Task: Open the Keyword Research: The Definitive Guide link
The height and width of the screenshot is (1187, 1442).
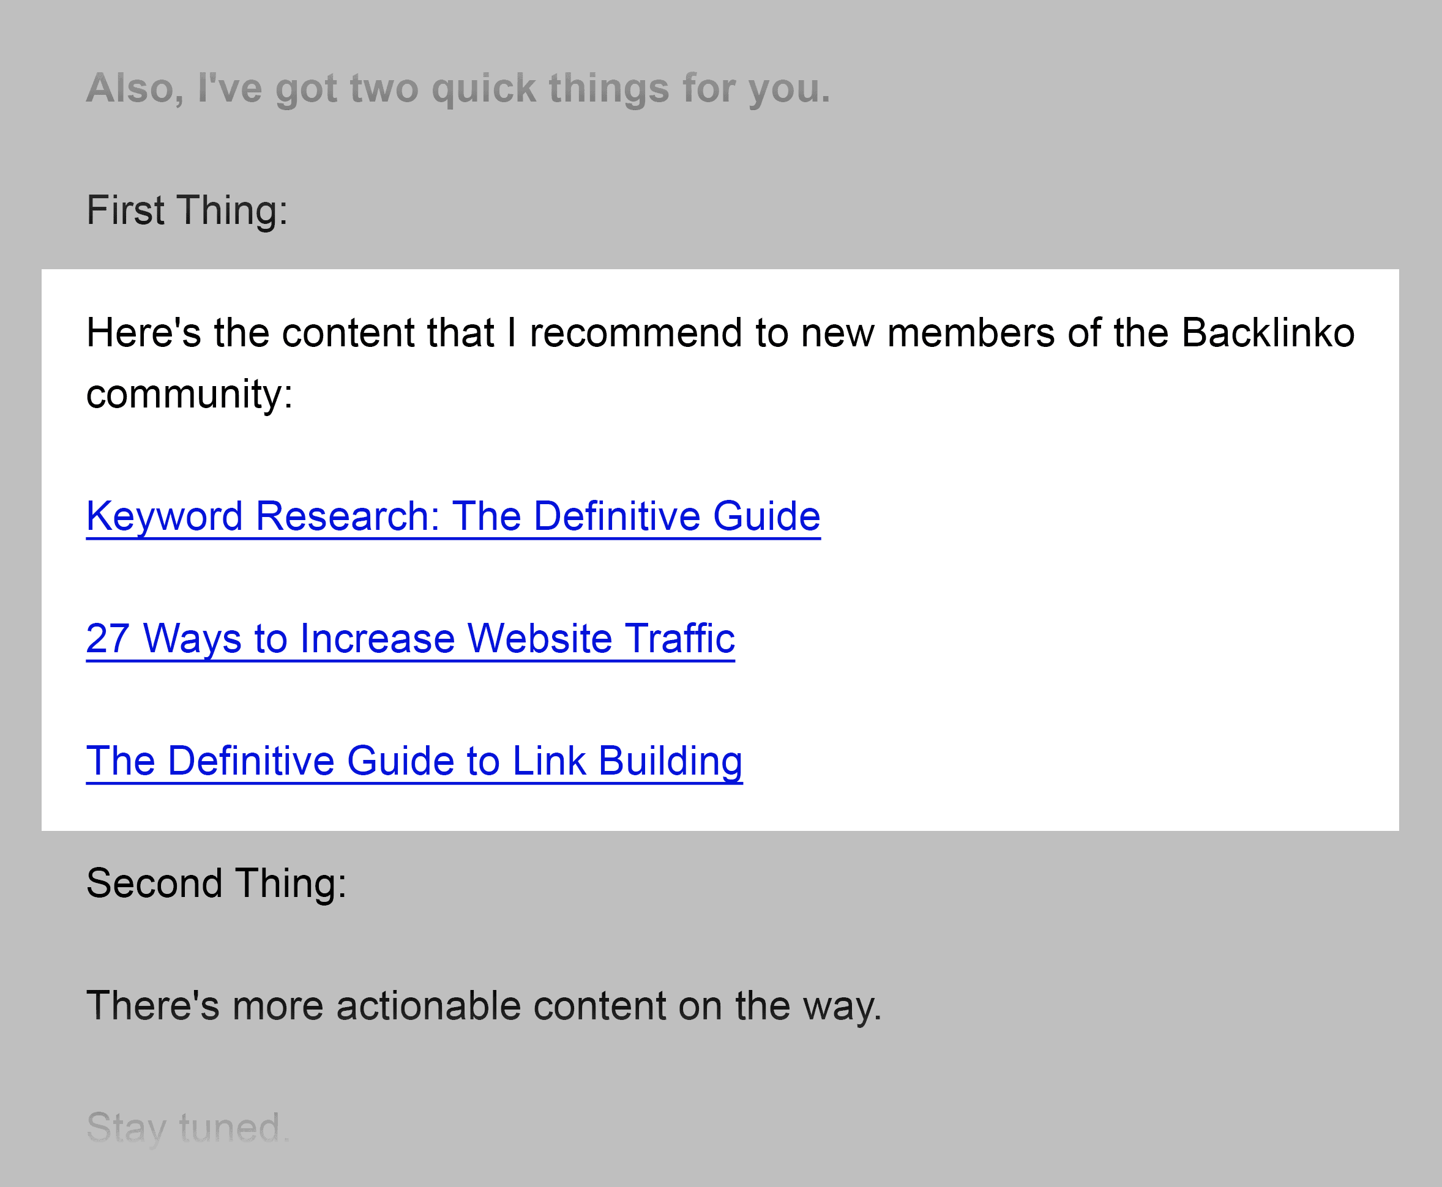Action: 453,516
